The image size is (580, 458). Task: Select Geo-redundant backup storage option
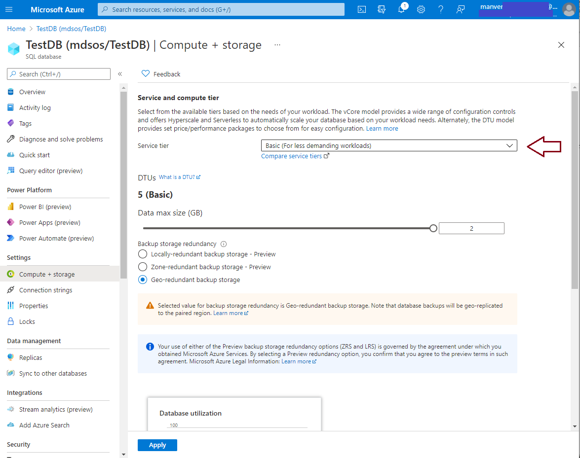tap(143, 280)
